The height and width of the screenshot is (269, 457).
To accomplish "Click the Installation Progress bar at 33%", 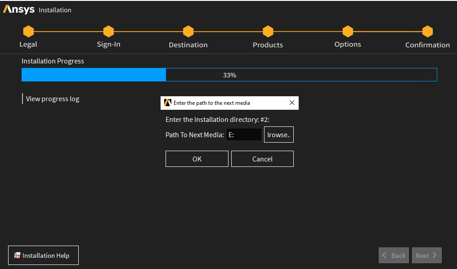I will point(229,75).
